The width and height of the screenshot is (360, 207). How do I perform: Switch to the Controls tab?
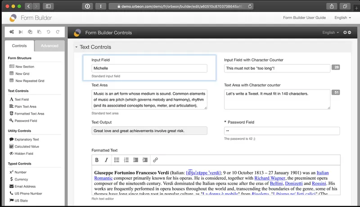point(19,46)
